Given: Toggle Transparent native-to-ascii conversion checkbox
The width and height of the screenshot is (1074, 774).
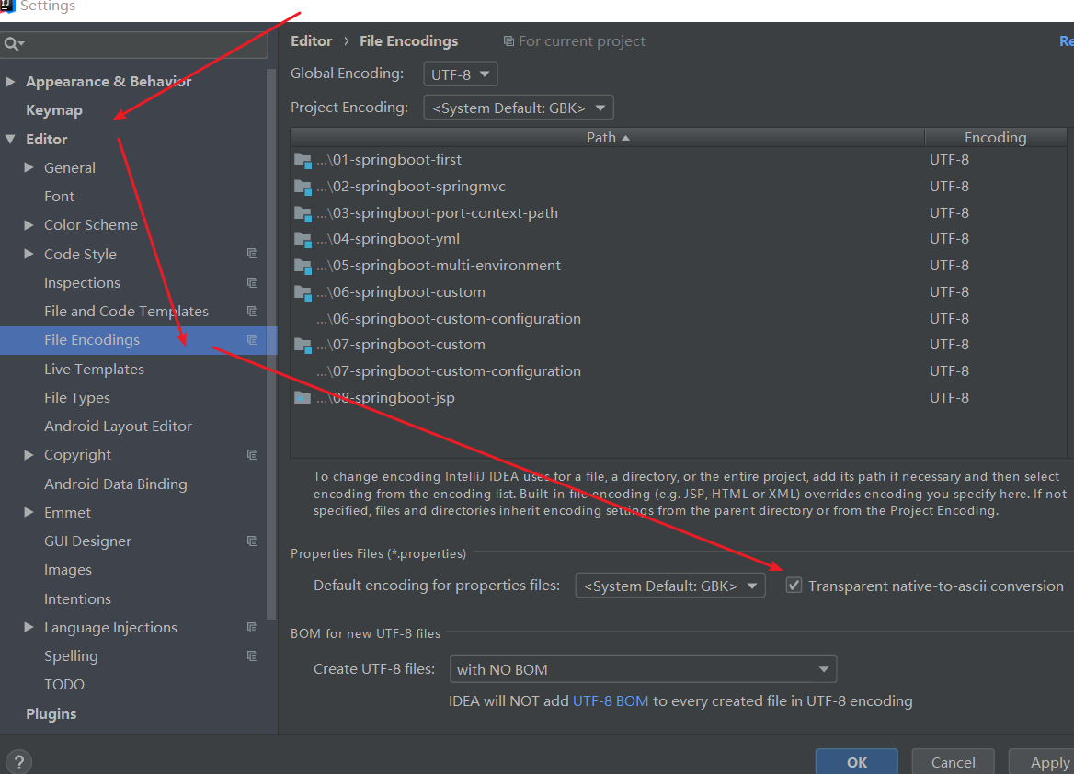Looking at the screenshot, I should tap(794, 585).
